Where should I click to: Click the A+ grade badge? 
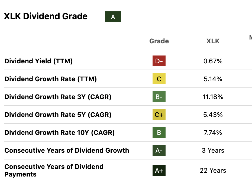(x=159, y=171)
